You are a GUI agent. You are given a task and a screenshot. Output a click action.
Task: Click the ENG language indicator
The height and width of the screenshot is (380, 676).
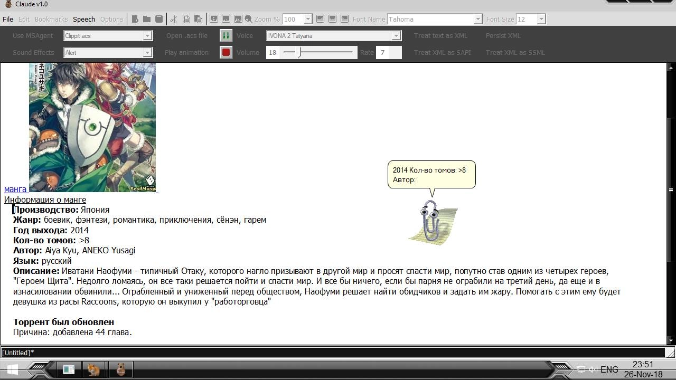click(x=609, y=369)
